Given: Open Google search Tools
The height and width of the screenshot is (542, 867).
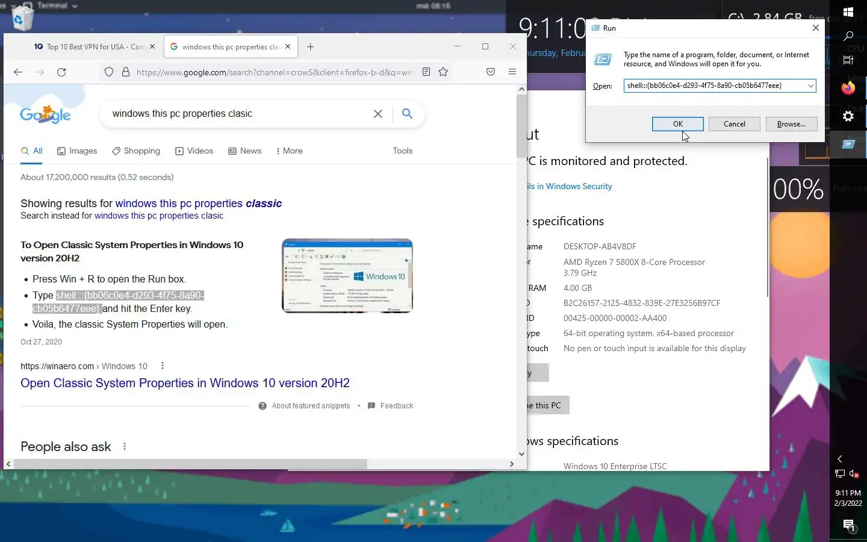Looking at the screenshot, I should (402, 151).
